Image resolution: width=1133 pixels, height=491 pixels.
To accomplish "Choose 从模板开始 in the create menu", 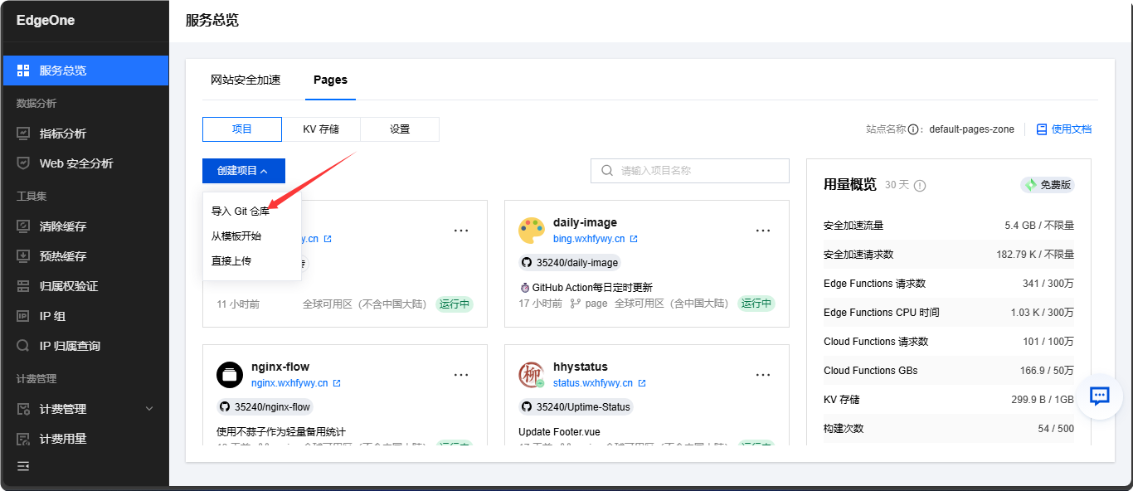I will (236, 236).
